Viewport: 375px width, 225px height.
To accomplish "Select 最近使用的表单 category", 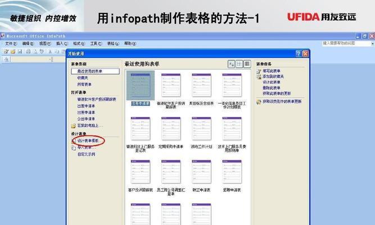I will point(95,71).
